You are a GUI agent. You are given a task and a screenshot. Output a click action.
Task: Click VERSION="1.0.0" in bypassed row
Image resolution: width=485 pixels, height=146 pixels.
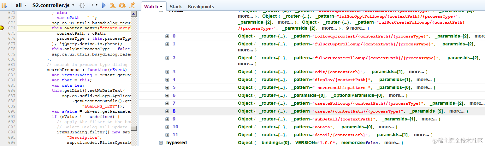point(312,143)
